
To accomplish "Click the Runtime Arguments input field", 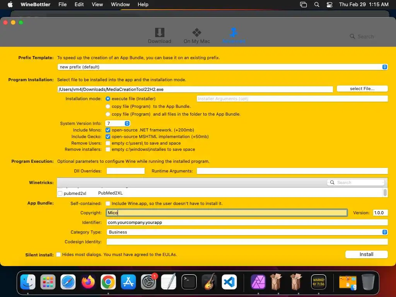I will pyautogui.click(x=292, y=171).
